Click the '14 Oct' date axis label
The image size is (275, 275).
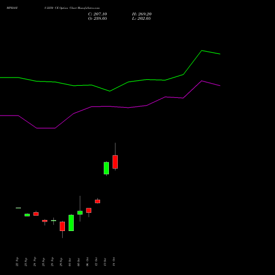click(114, 262)
